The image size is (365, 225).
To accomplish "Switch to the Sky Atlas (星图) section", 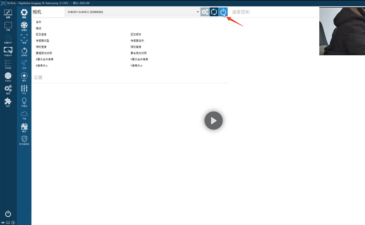I will coord(8,26).
